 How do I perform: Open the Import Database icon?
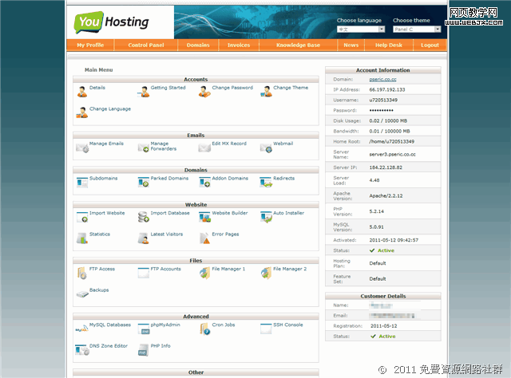(x=144, y=217)
